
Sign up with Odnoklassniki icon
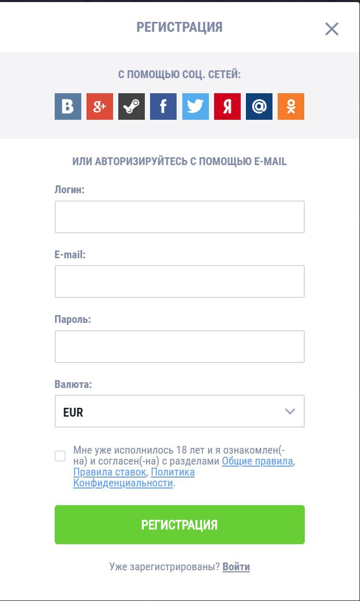tap(291, 107)
